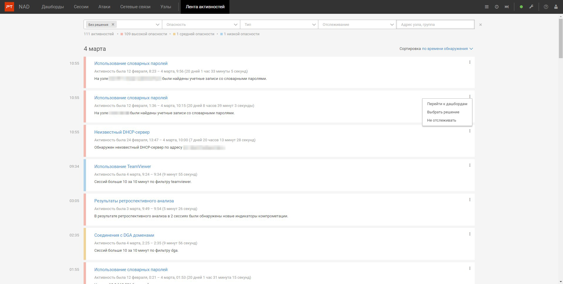This screenshot has width=563, height=284.
Task: Click the PT NAD logo icon
Action: click(x=9, y=7)
